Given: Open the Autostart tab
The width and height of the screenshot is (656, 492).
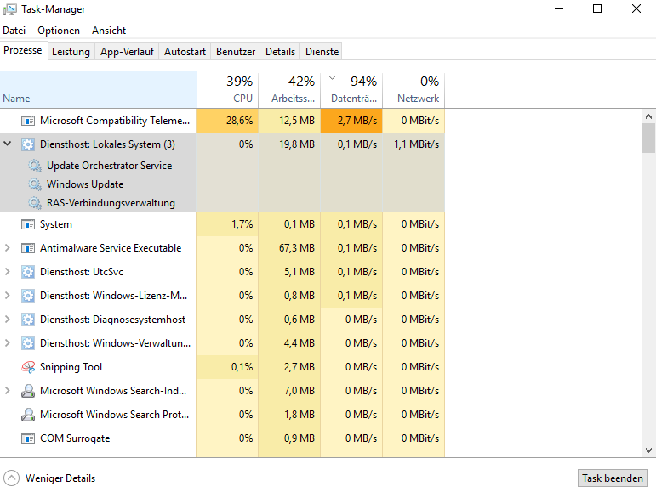Looking at the screenshot, I should click(185, 52).
